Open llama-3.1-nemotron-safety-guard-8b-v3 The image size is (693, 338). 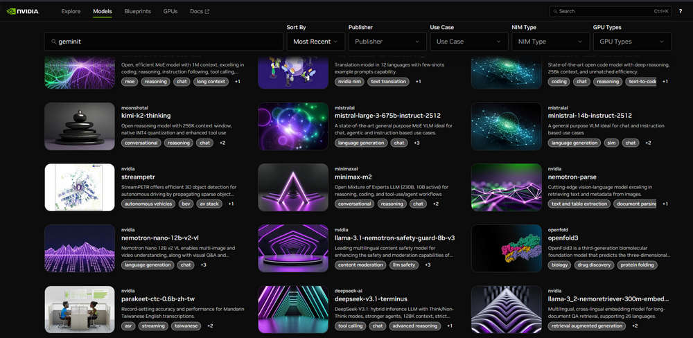click(395, 238)
